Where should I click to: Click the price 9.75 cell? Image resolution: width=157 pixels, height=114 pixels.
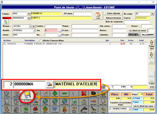123,44
